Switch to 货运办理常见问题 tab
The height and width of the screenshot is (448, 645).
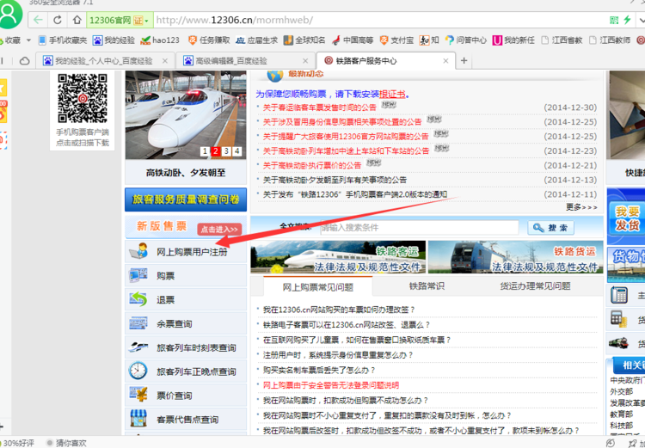pyautogui.click(x=535, y=286)
